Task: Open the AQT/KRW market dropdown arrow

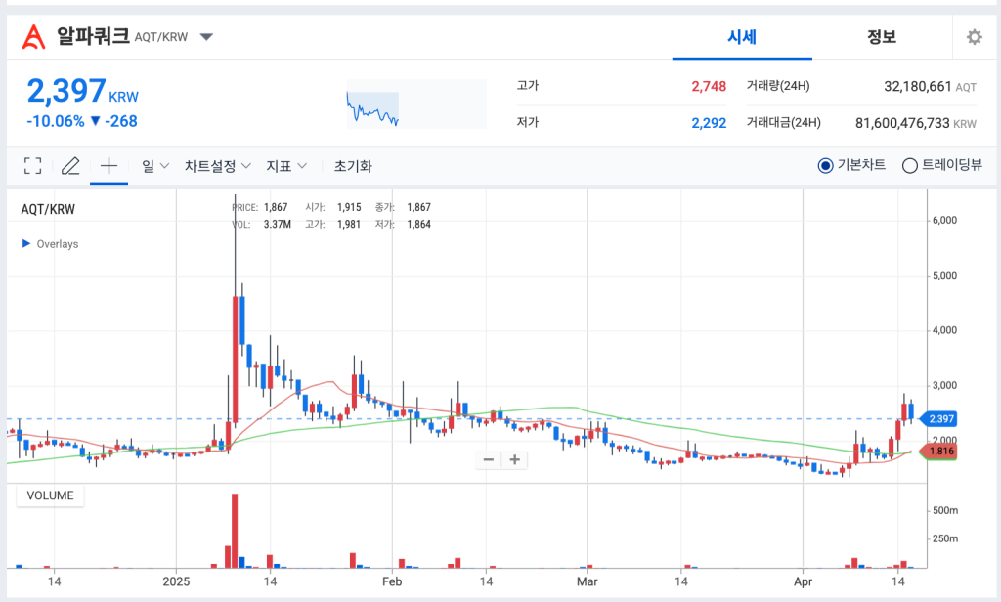Action: click(x=206, y=37)
